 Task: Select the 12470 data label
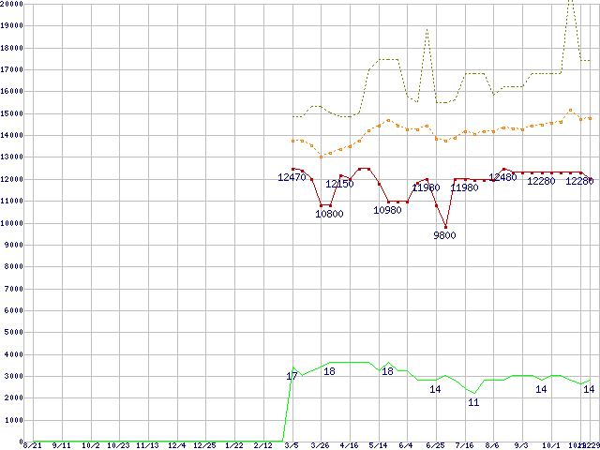pyautogui.click(x=292, y=177)
